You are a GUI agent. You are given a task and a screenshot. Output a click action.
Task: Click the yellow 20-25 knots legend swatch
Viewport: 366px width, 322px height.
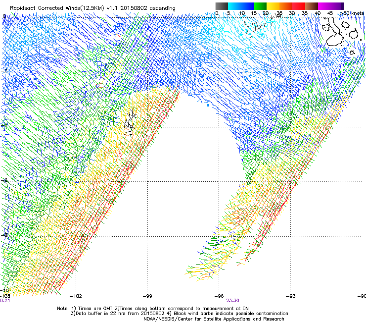pos(273,6)
